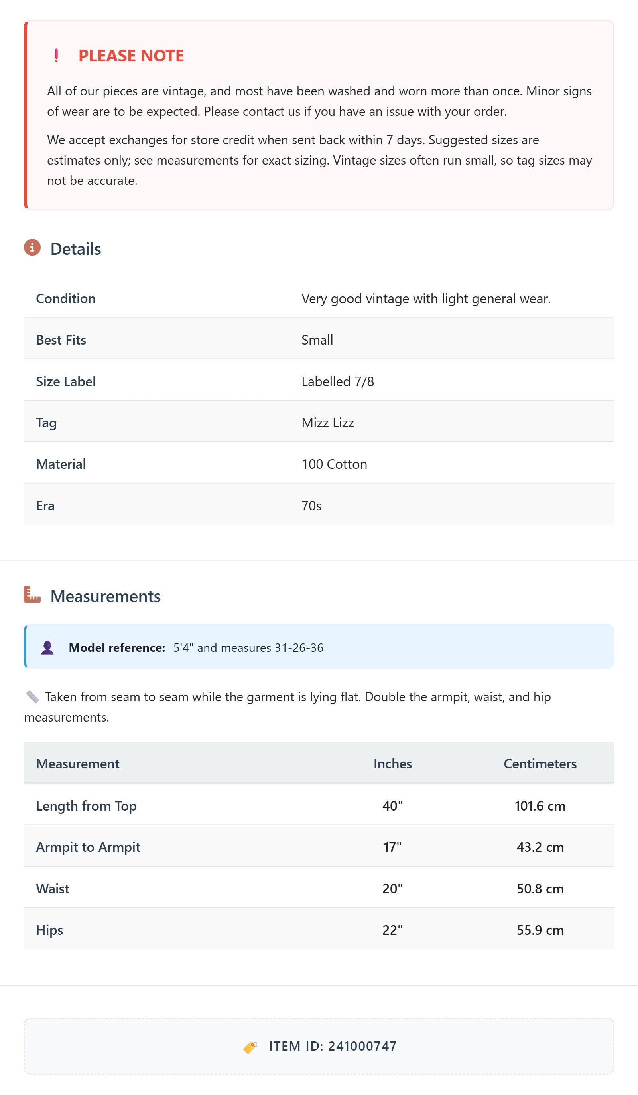Click the Details info circle icon
638x1095 pixels.
click(32, 247)
